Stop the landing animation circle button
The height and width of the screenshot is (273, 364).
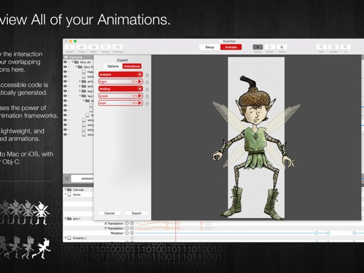click(x=140, y=89)
